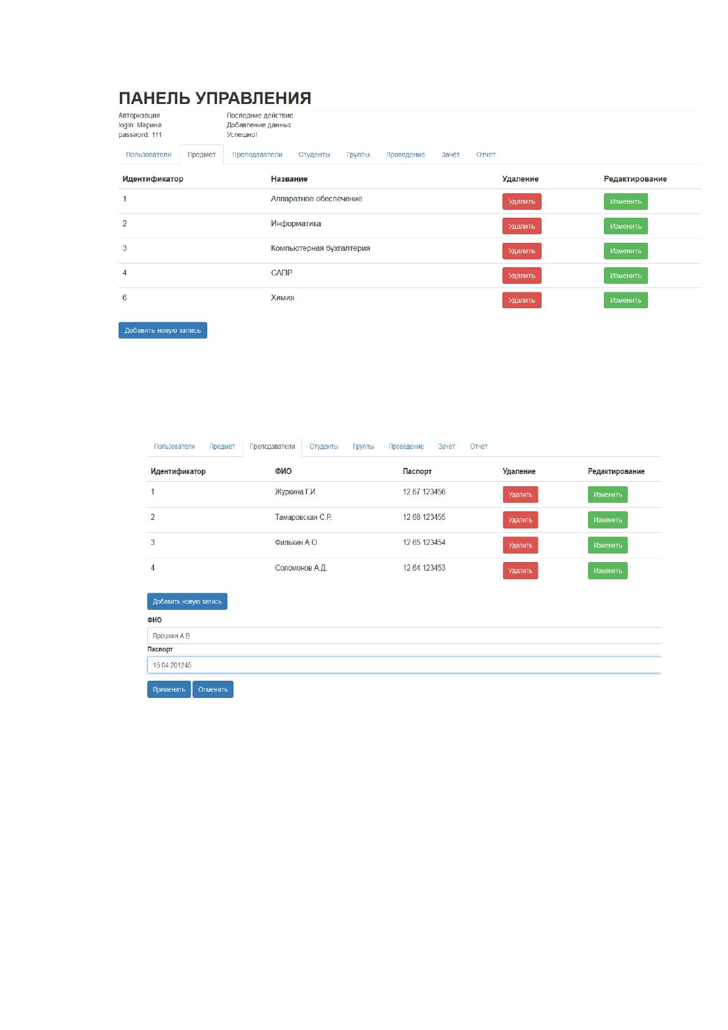
Task: Edit teacher Тамаровская С.Р. record
Action: point(608,520)
